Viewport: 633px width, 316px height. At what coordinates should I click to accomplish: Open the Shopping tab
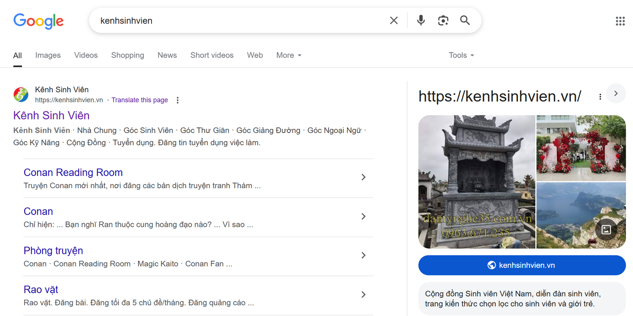(127, 55)
